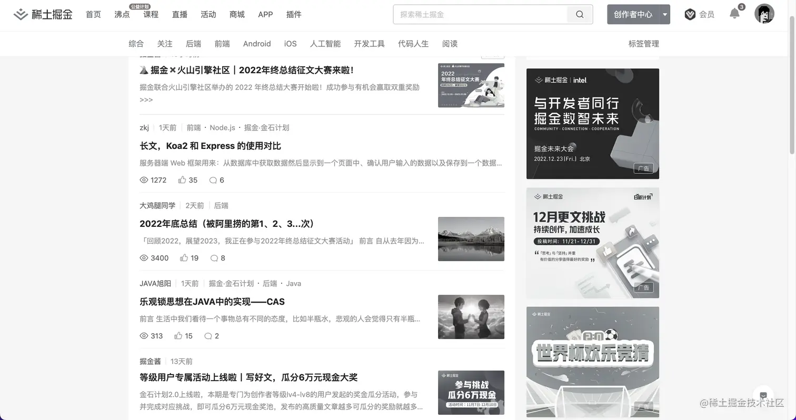This screenshot has width=796, height=420.
Task: Select the iOS category tab
Action: (291, 44)
